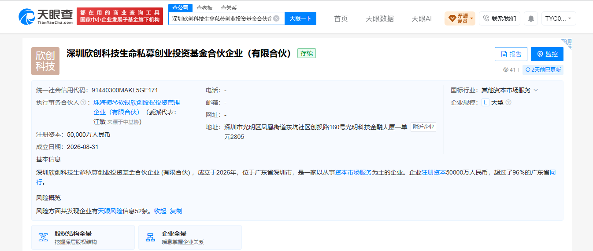Image resolution: width=593 pixels, height=251 pixels.
Task: Clear the search box with the X icon
Action: [x=276, y=18]
